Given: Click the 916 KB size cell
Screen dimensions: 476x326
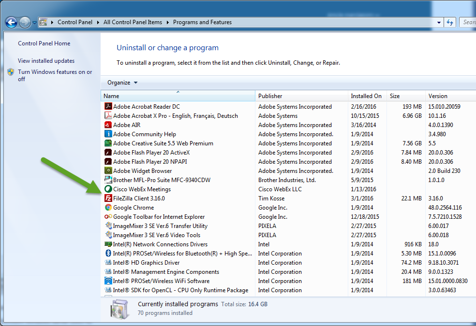Looking at the screenshot, I should [413, 244].
